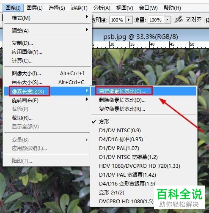Open the 窗口(W) menu

pos(148,8)
